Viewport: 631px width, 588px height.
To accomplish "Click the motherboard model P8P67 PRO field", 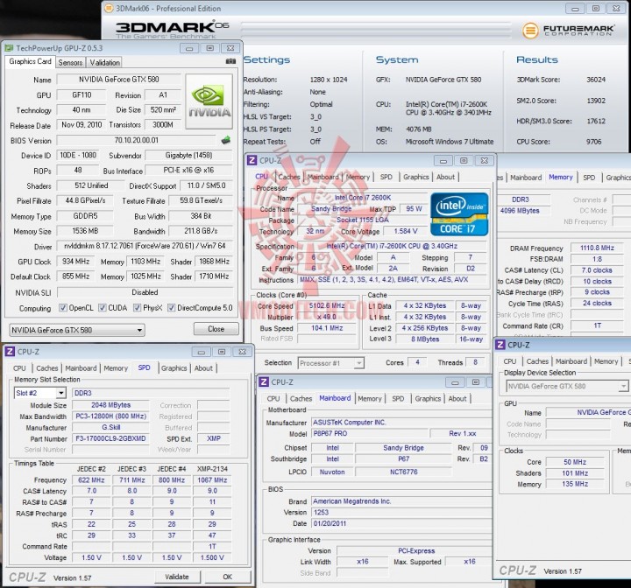I will [370, 434].
